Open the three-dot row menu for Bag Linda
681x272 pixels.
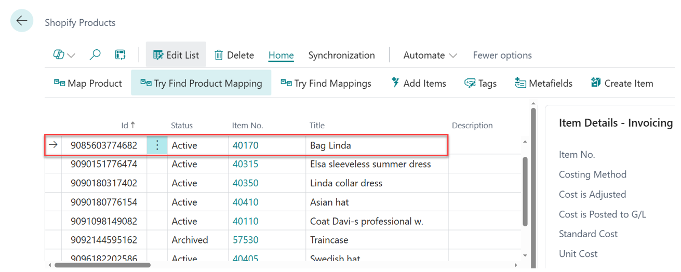coord(157,145)
